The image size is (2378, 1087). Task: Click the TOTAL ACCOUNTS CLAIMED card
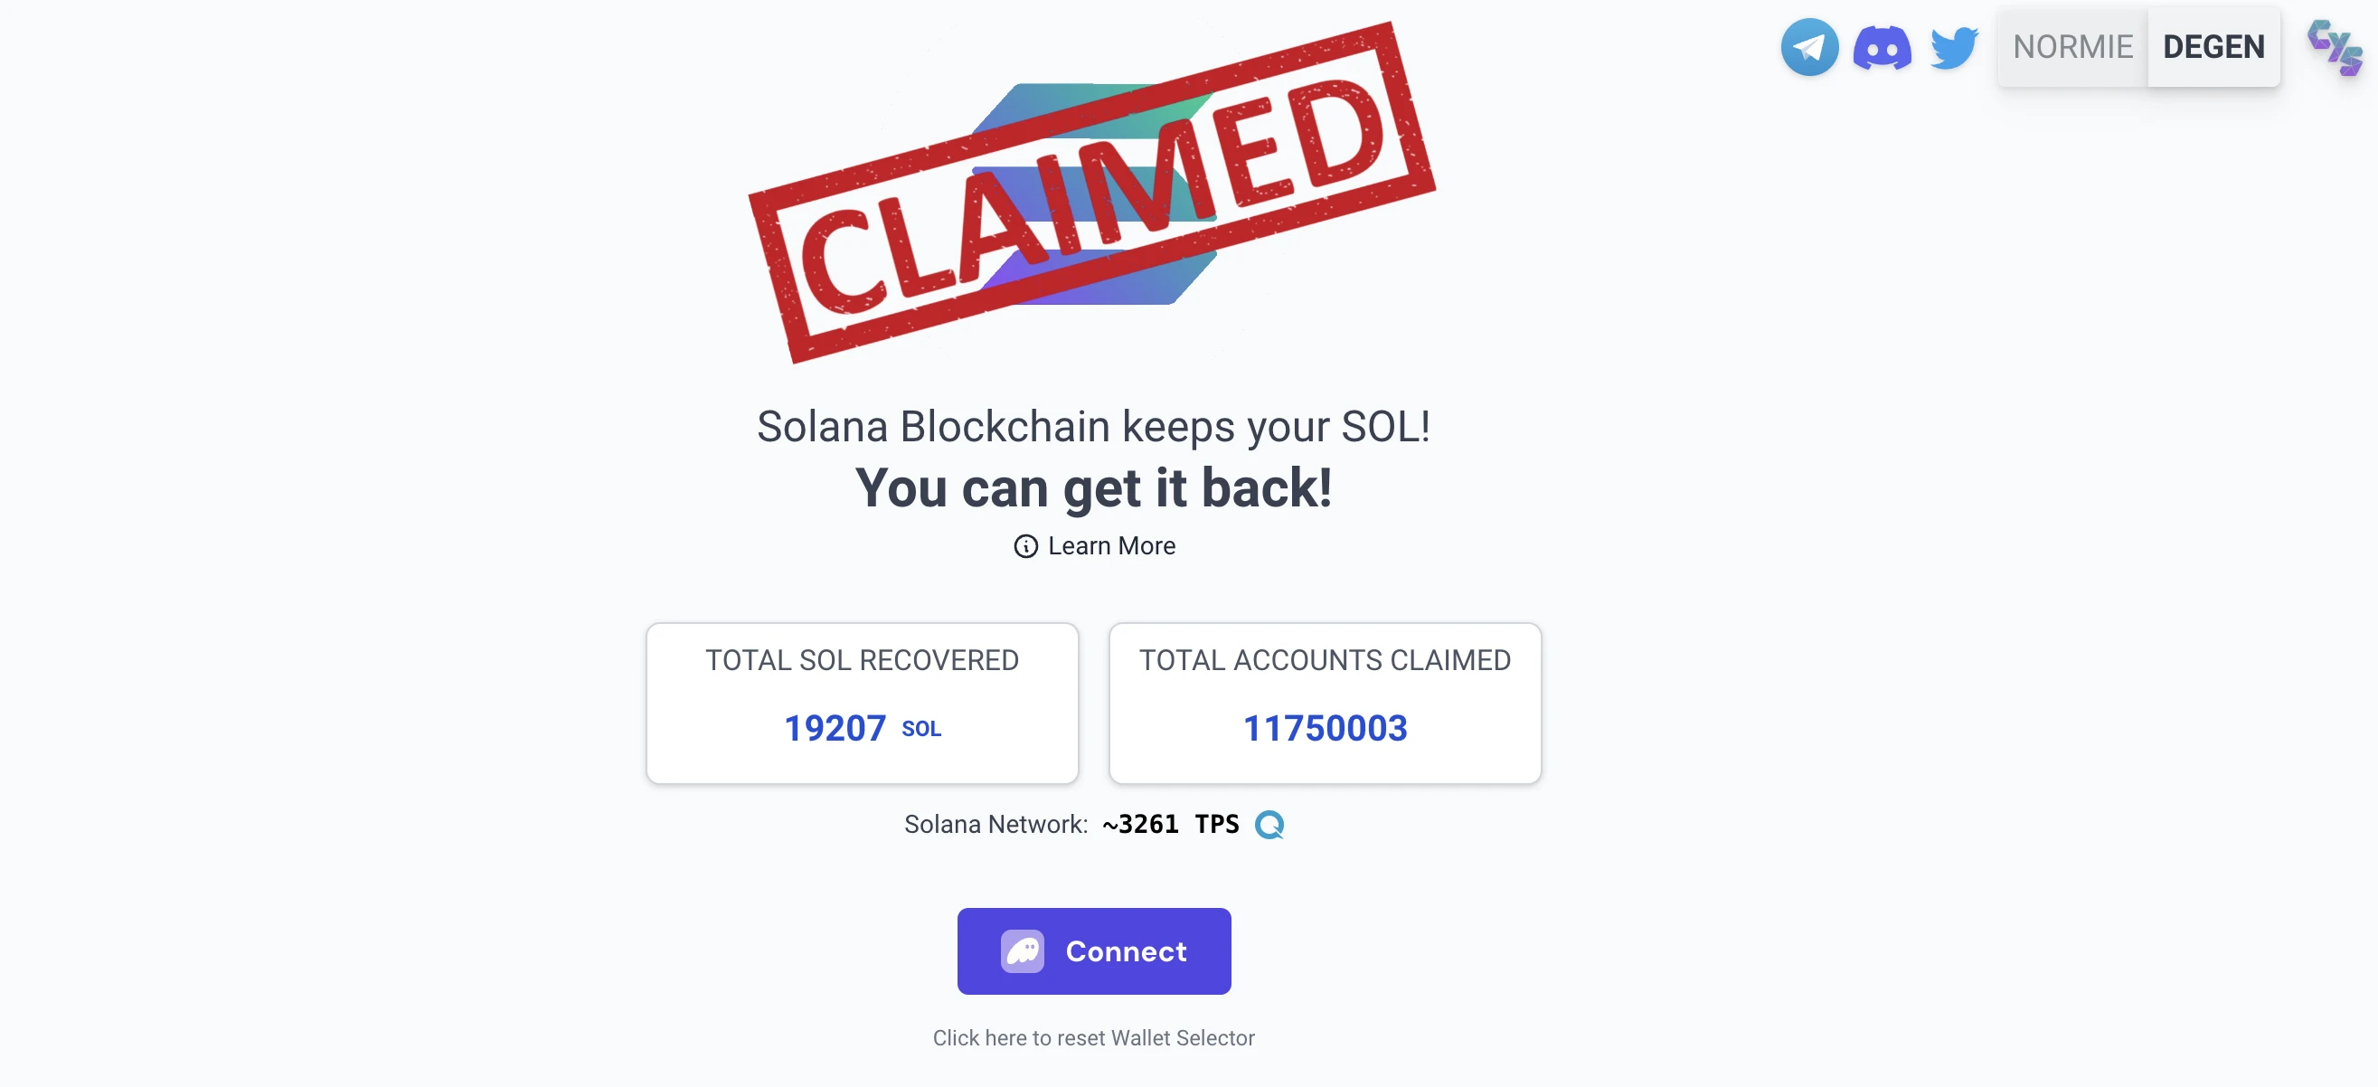[1325, 703]
